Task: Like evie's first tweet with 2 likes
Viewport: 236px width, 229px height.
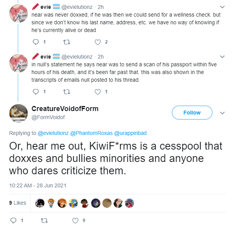Action: [98, 42]
